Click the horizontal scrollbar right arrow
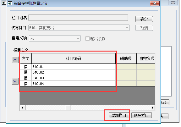 click(153, 108)
